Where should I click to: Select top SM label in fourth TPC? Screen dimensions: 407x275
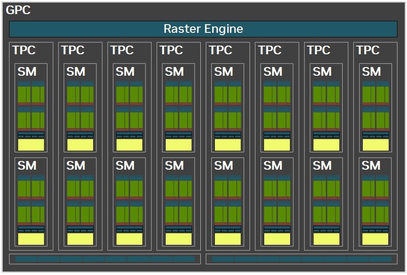click(x=174, y=72)
